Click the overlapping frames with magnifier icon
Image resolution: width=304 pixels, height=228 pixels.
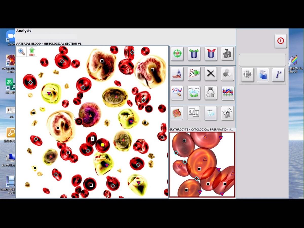point(194,113)
